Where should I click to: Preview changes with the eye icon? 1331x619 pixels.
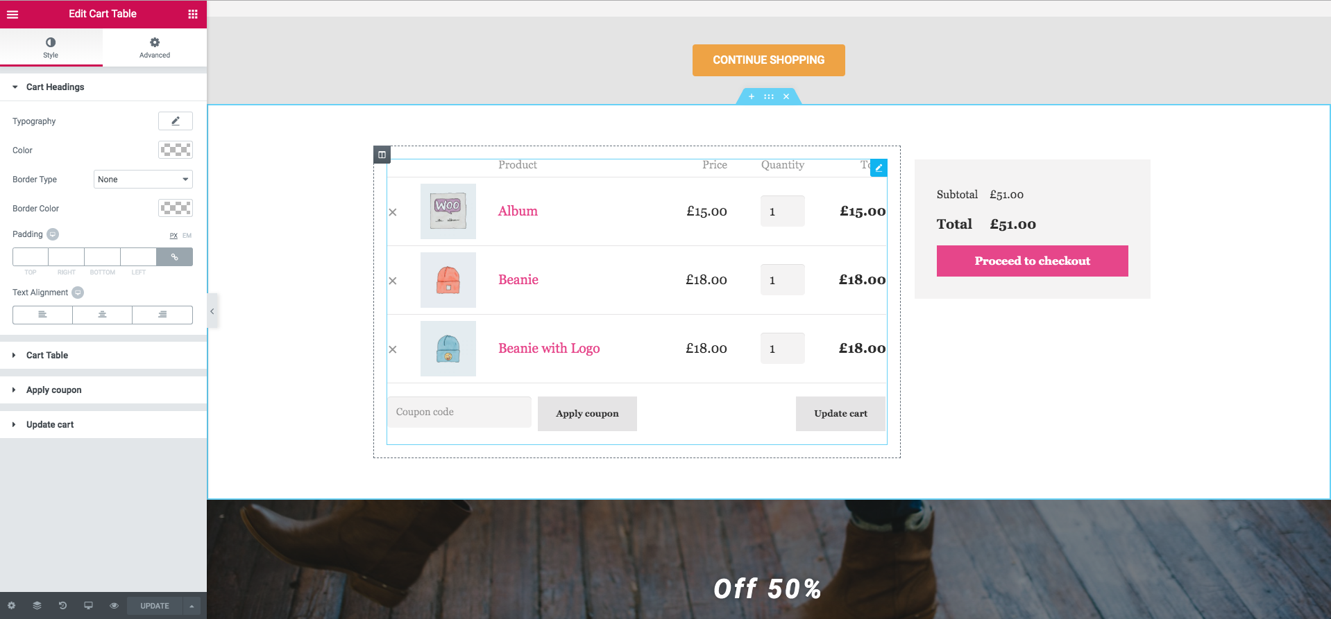114,606
